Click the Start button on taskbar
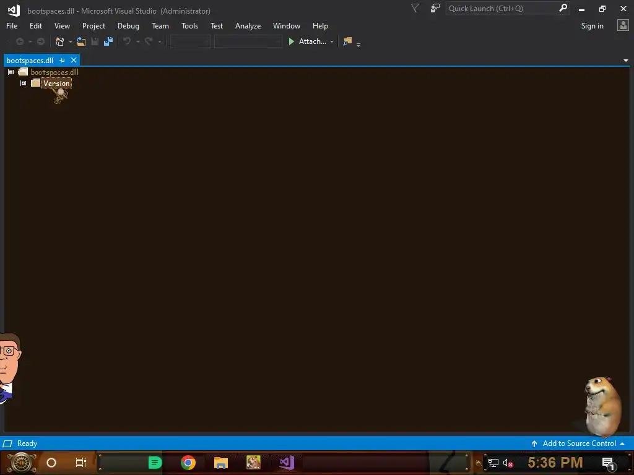Image resolution: width=634 pixels, height=475 pixels. click(x=22, y=463)
